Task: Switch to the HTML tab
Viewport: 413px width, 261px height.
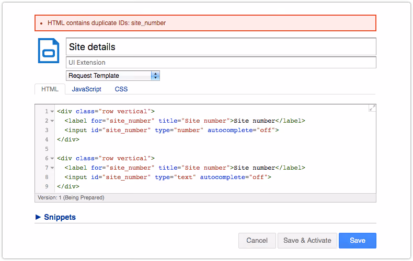Action: point(50,89)
